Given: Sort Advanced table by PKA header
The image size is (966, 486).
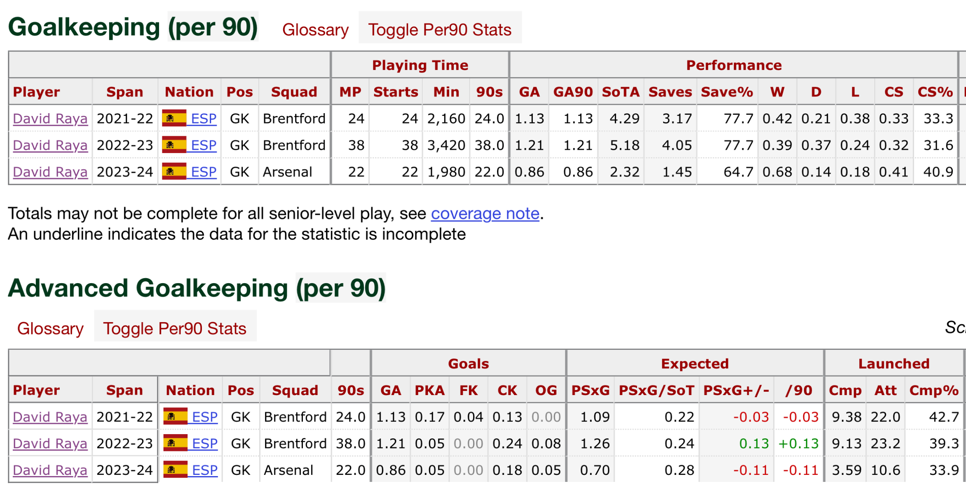Looking at the screenshot, I should (x=429, y=390).
